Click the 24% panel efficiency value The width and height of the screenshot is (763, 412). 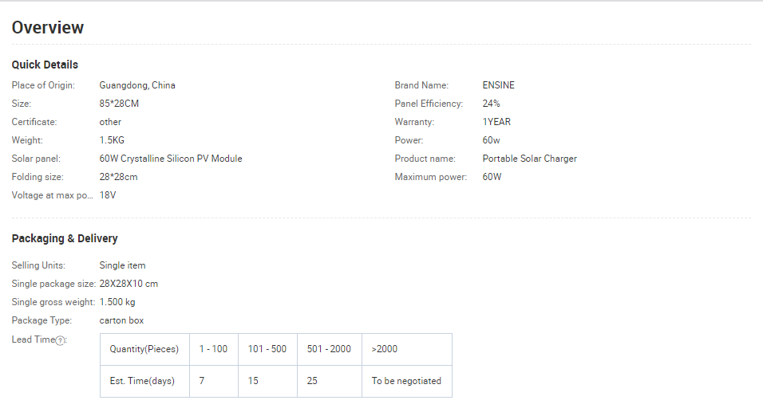(x=492, y=104)
